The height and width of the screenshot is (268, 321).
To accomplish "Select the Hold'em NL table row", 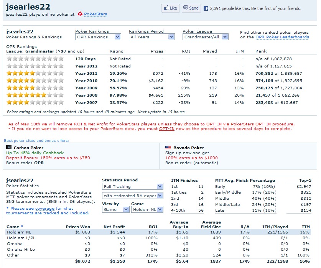I will [x=158, y=232].
